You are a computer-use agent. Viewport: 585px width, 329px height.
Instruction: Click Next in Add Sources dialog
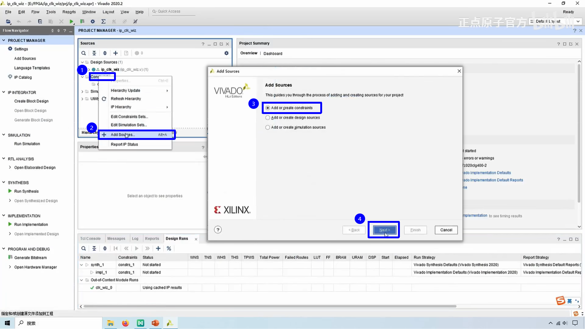385,230
